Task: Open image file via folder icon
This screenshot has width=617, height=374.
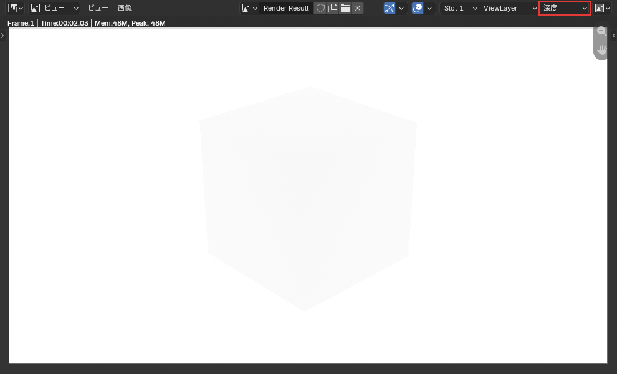Action: [x=345, y=8]
